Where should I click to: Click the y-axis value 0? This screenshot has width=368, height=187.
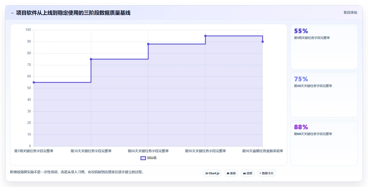[x=30, y=146]
